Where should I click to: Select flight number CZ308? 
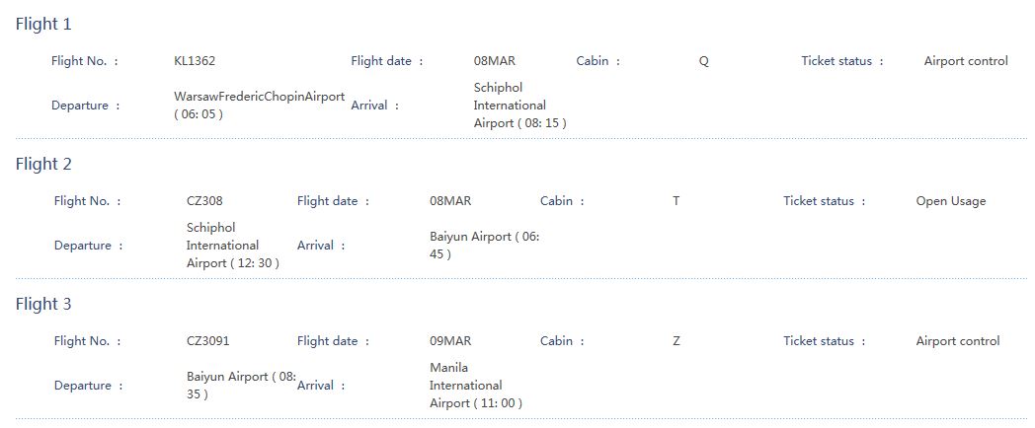(x=204, y=201)
